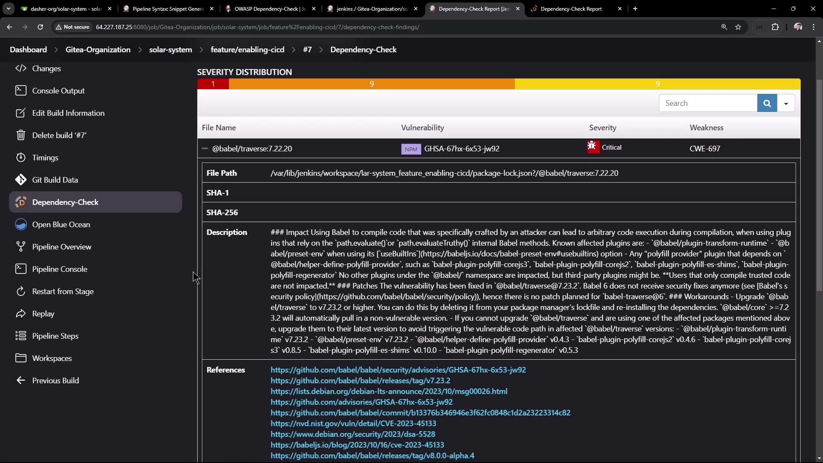Click the Console Output terminal icon
This screenshot has height=463, width=823.
click(21, 90)
